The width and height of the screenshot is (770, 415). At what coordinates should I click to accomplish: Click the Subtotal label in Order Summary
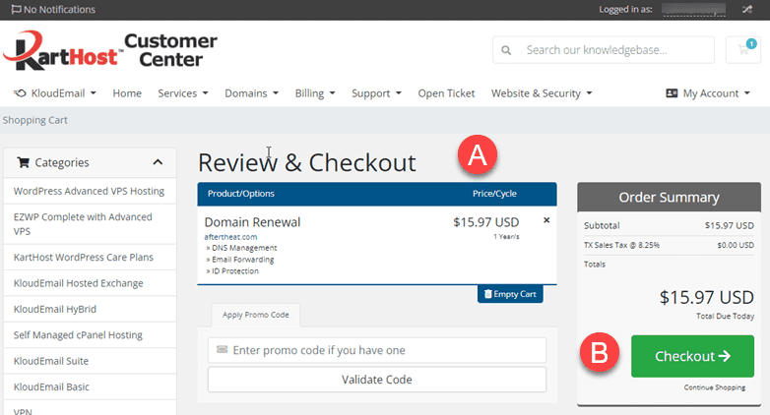pos(602,225)
